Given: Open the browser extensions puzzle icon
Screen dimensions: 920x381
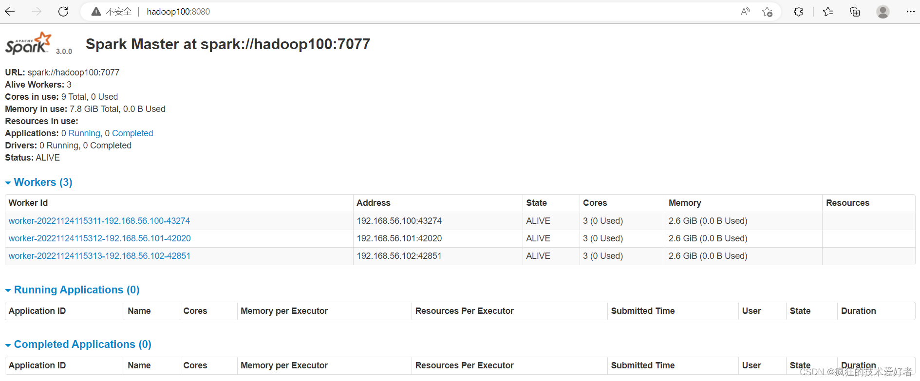Looking at the screenshot, I should pyautogui.click(x=798, y=12).
